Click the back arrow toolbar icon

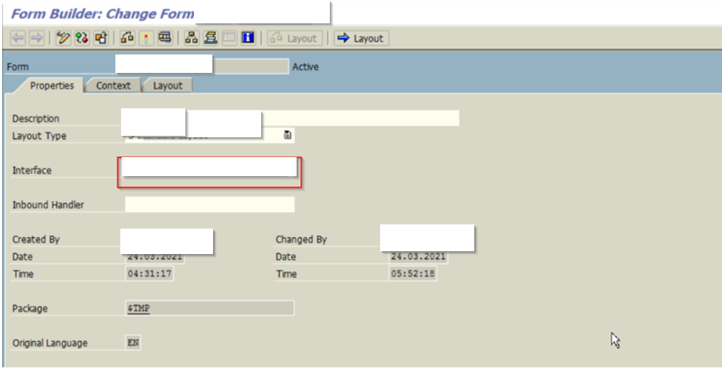[18, 38]
